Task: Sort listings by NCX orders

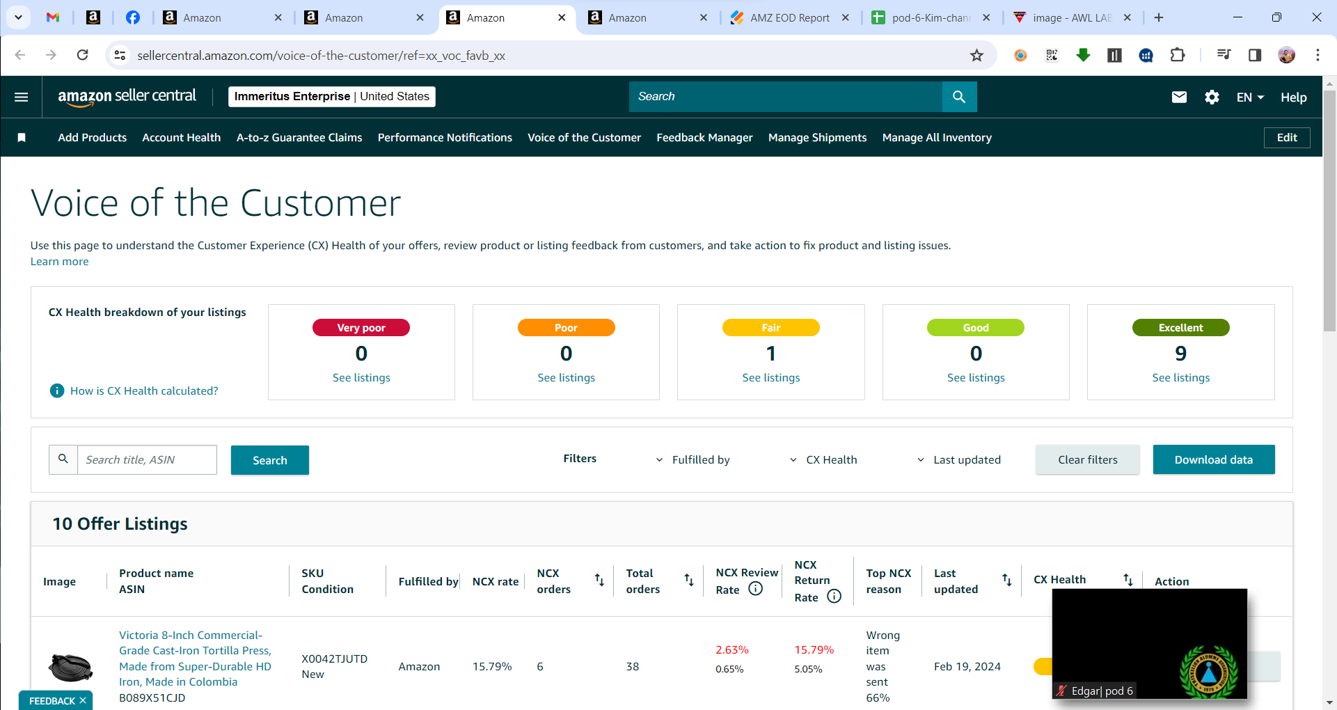Action: (599, 580)
